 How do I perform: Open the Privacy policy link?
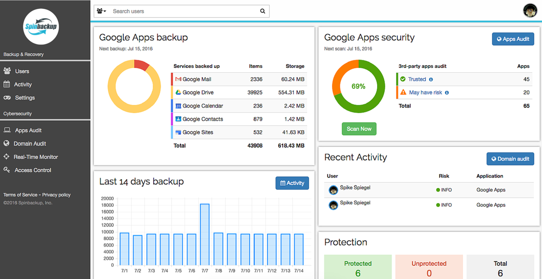pyautogui.click(x=56, y=195)
